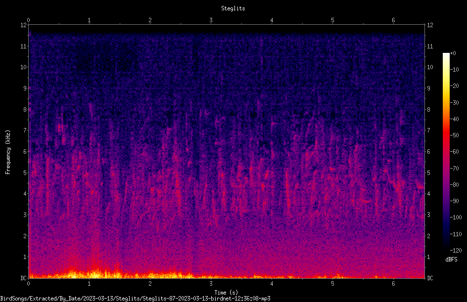This screenshot has height=302, width=467.
Task: Click the DC label on right axis
Action: (x=430, y=278)
